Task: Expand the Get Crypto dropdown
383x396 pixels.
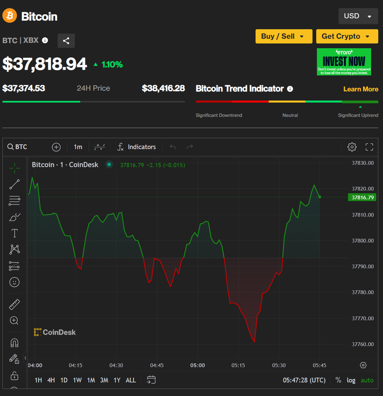Action: point(347,36)
